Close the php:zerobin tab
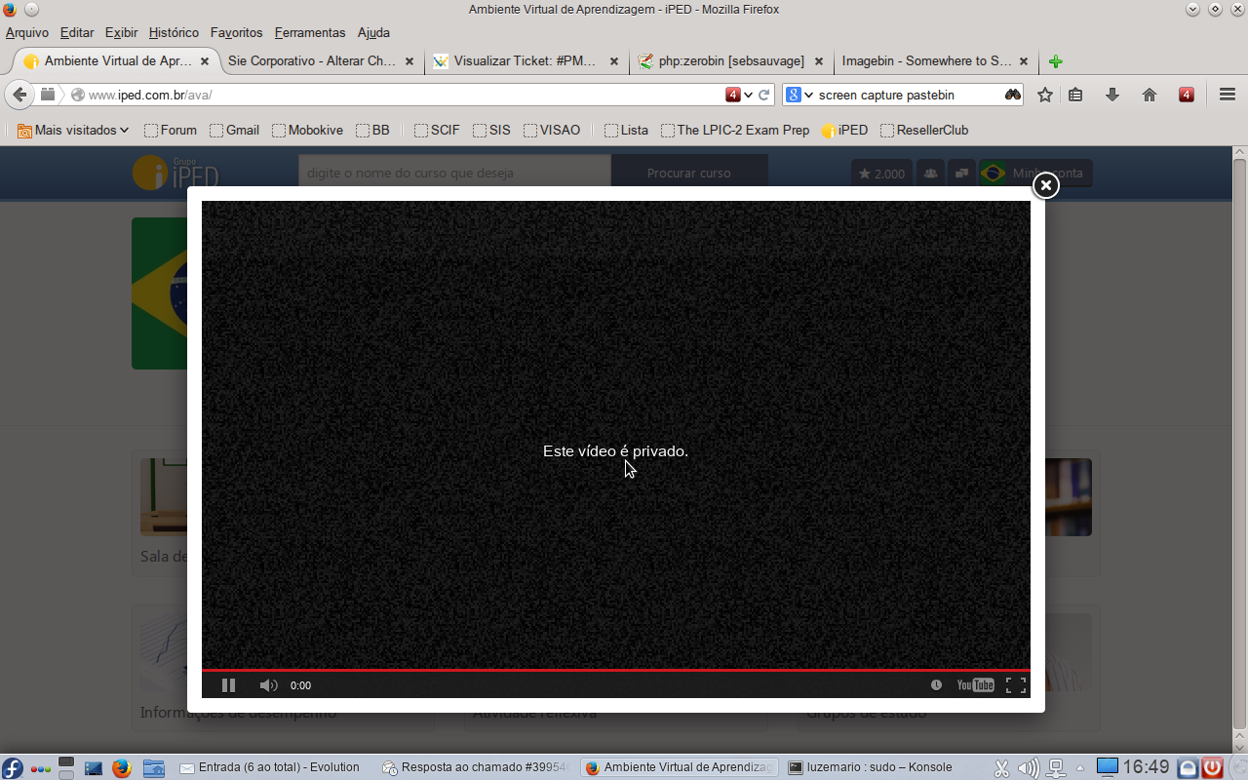1248x780 pixels. tap(819, 60)
